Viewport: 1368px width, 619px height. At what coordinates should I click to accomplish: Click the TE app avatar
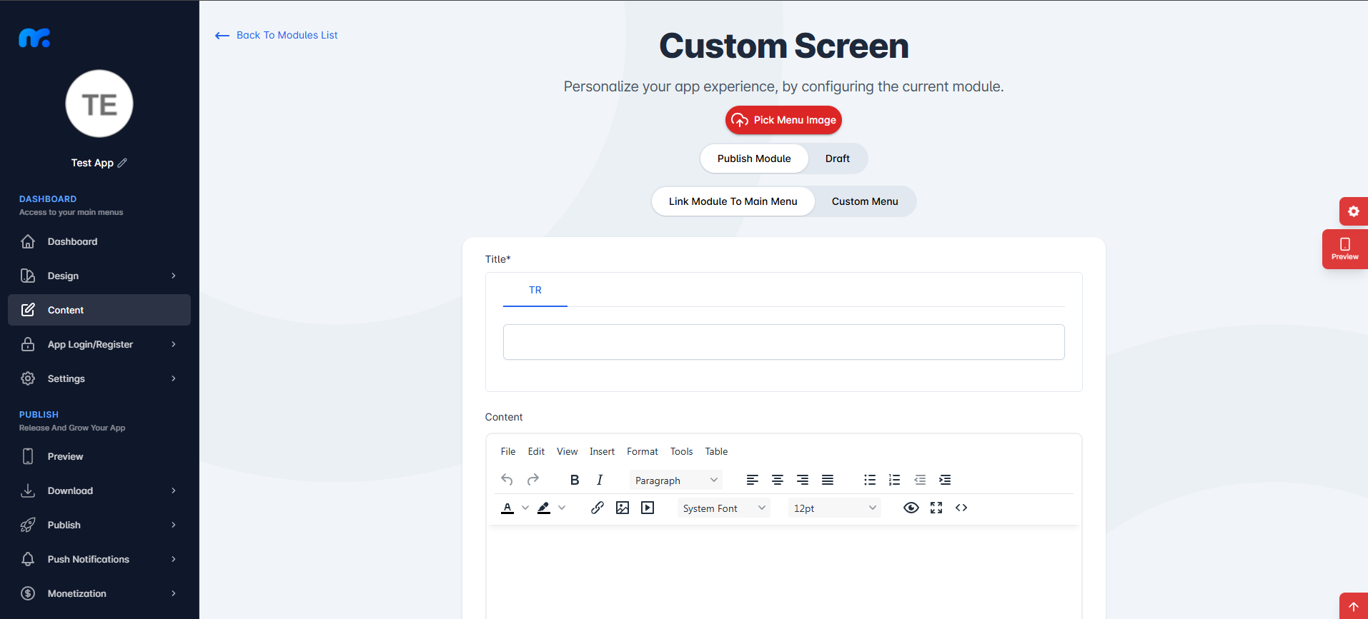99,104
